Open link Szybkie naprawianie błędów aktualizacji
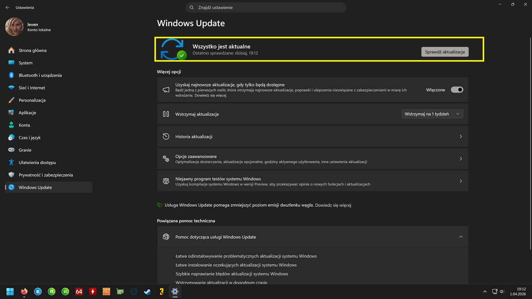The width and height of the screenshot is (532, 299). [x=232, y=274]
